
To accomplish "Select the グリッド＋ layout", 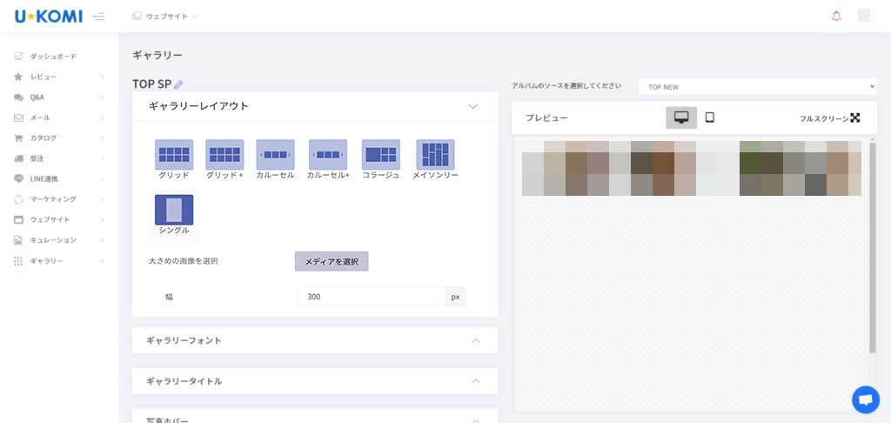I will pyautogui.click(x=225, y=159).
